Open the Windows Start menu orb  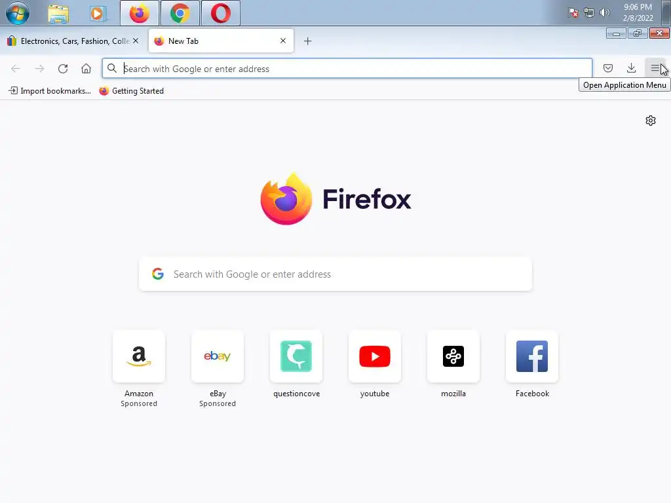coord(18,13)
